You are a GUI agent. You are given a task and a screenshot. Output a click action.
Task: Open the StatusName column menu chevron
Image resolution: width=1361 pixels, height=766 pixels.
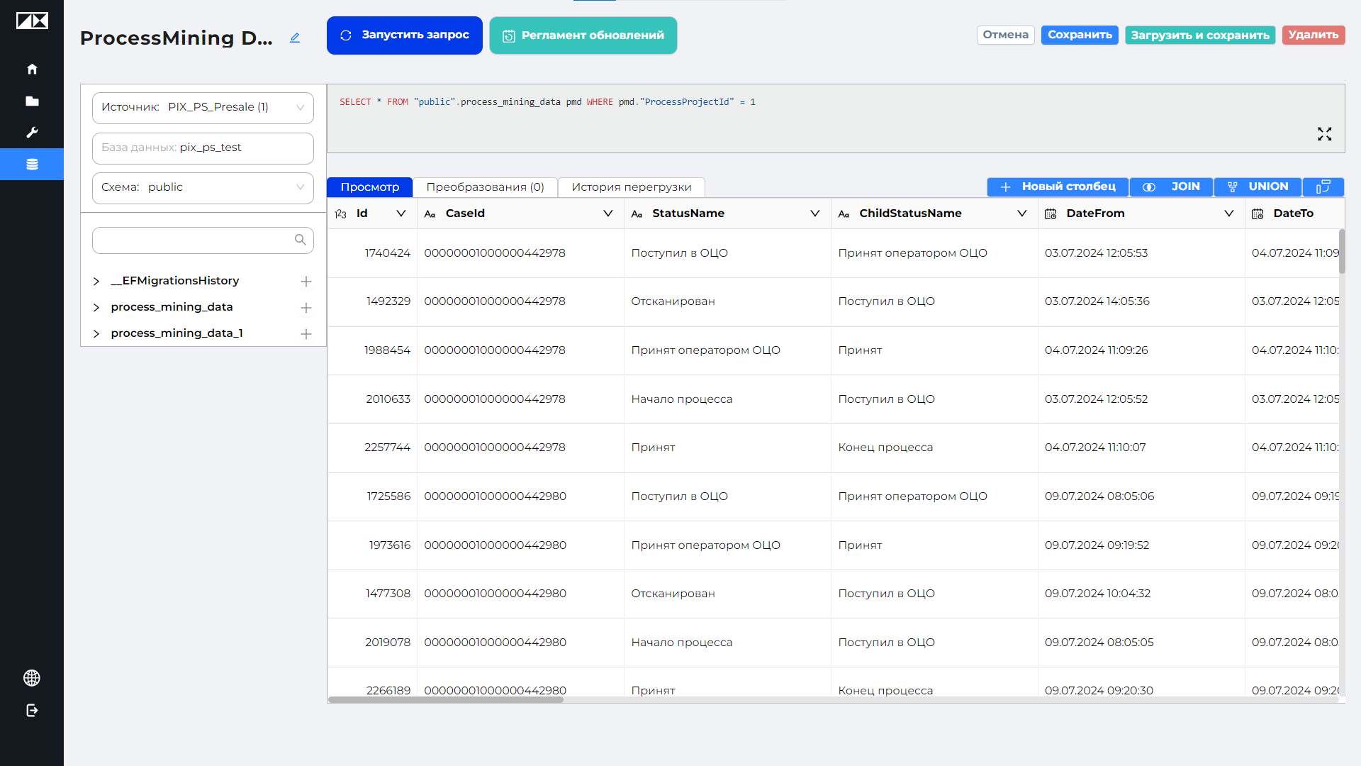(x=814, y=213)
